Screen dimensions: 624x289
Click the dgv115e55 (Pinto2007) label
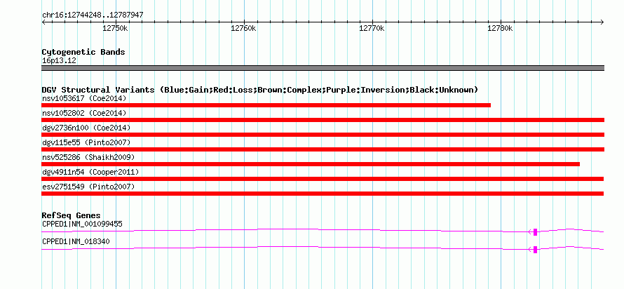tap(86, 142)
